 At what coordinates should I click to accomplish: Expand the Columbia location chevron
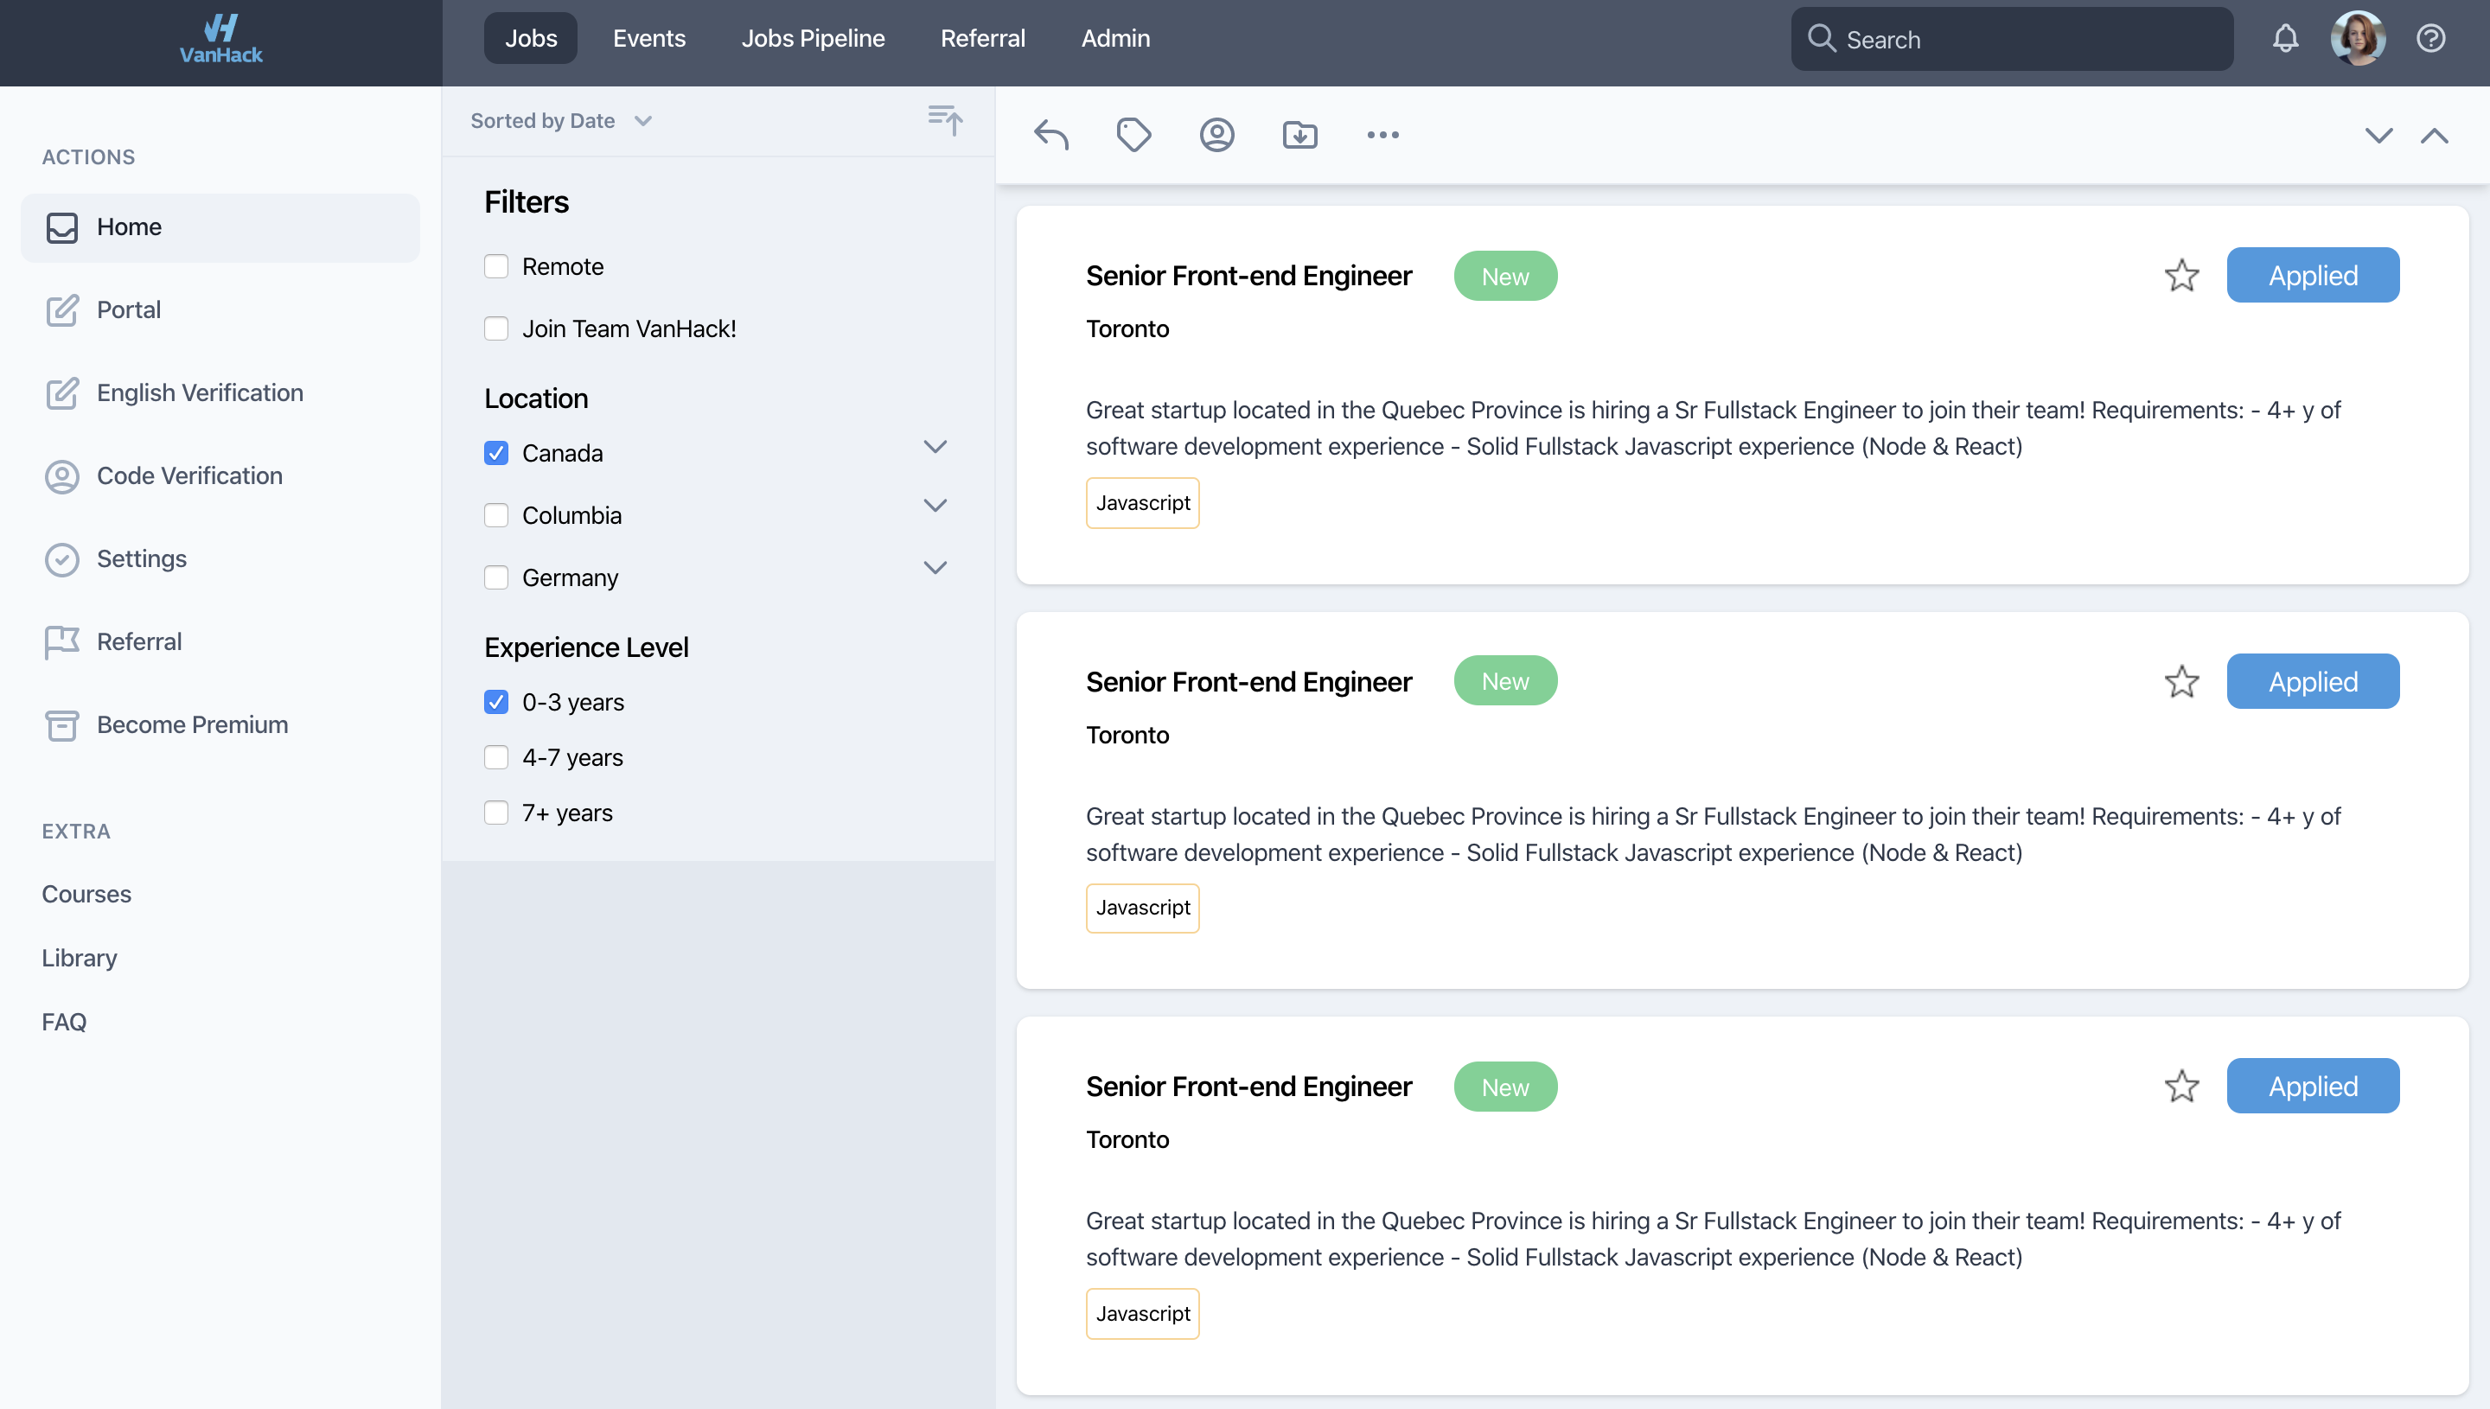(935, 507)
